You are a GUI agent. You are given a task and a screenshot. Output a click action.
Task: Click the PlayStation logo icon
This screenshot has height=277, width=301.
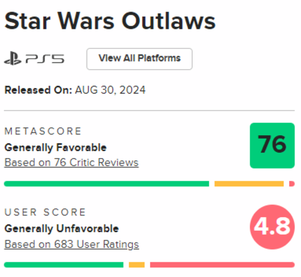[x=13, y=58]
